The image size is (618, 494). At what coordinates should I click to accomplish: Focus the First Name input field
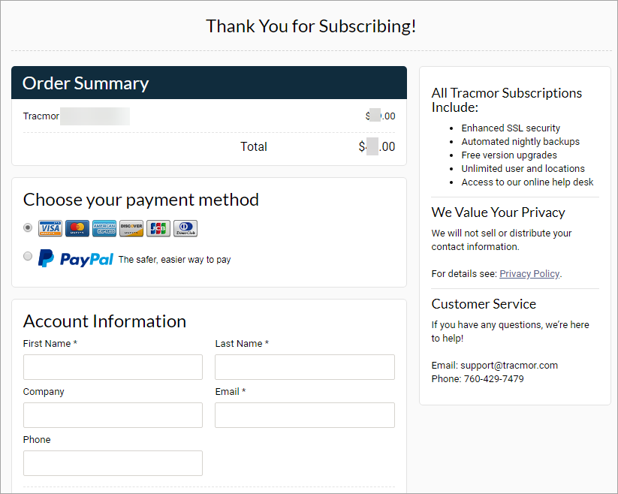(x=113, y=367)
